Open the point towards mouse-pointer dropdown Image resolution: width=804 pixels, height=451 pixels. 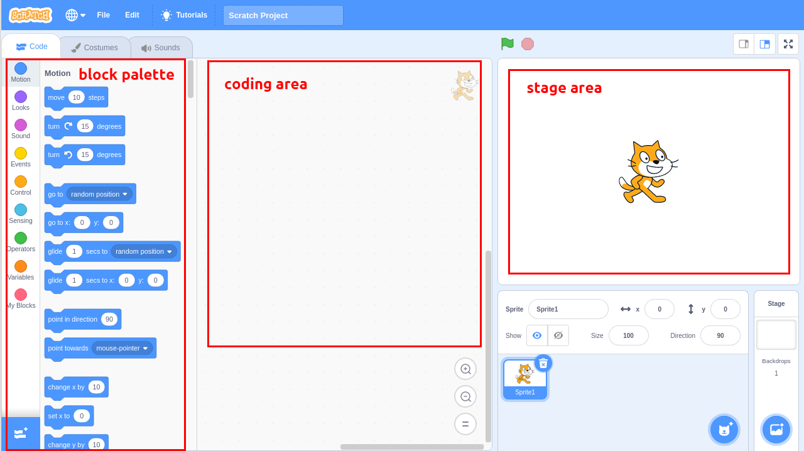(122, 348)
